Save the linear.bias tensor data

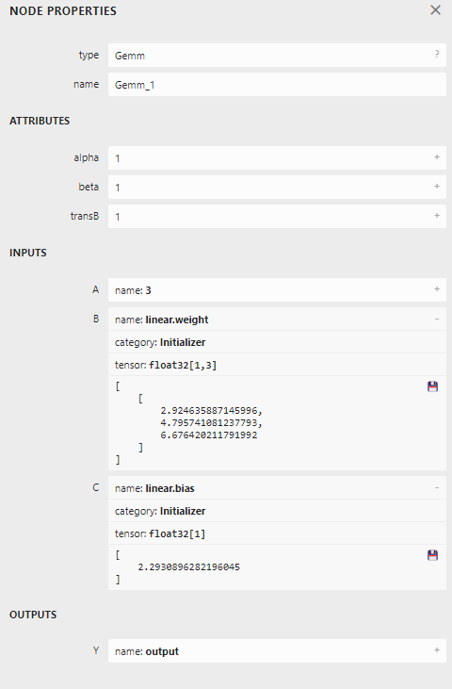click(432, 555)
